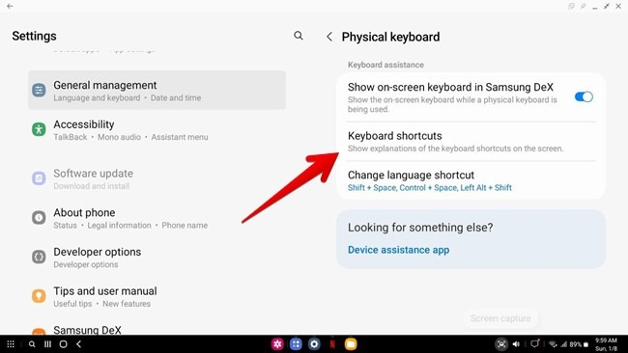The height and width of the screenshot is (353, 628).
Task: Go back with the Physical keyboard chevron
Action: pyautogui.click(x=329, y=37)
